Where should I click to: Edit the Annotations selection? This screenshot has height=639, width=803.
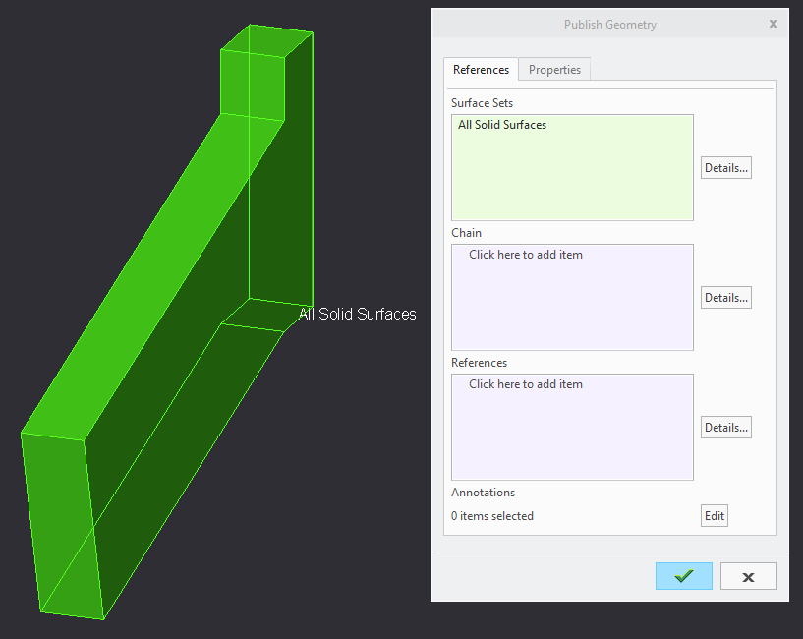[x=714, y=515]
